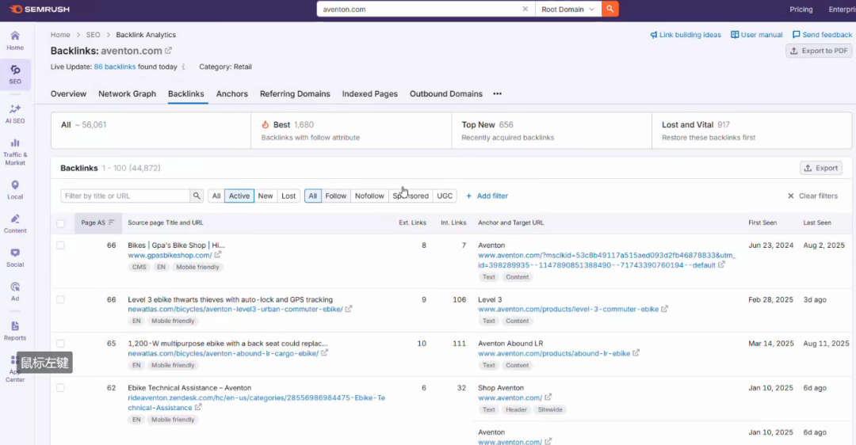
Task: Clear the aventon.com search field
Action: pos(525,9)
